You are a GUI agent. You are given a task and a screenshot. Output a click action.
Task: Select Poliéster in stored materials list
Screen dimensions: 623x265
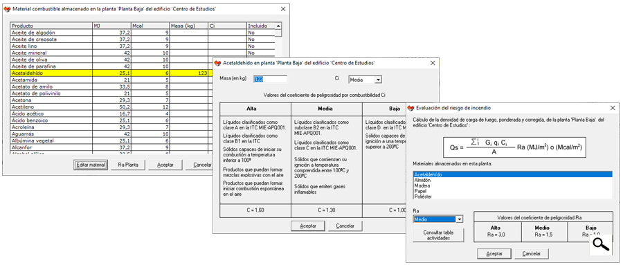pos(512,197)
